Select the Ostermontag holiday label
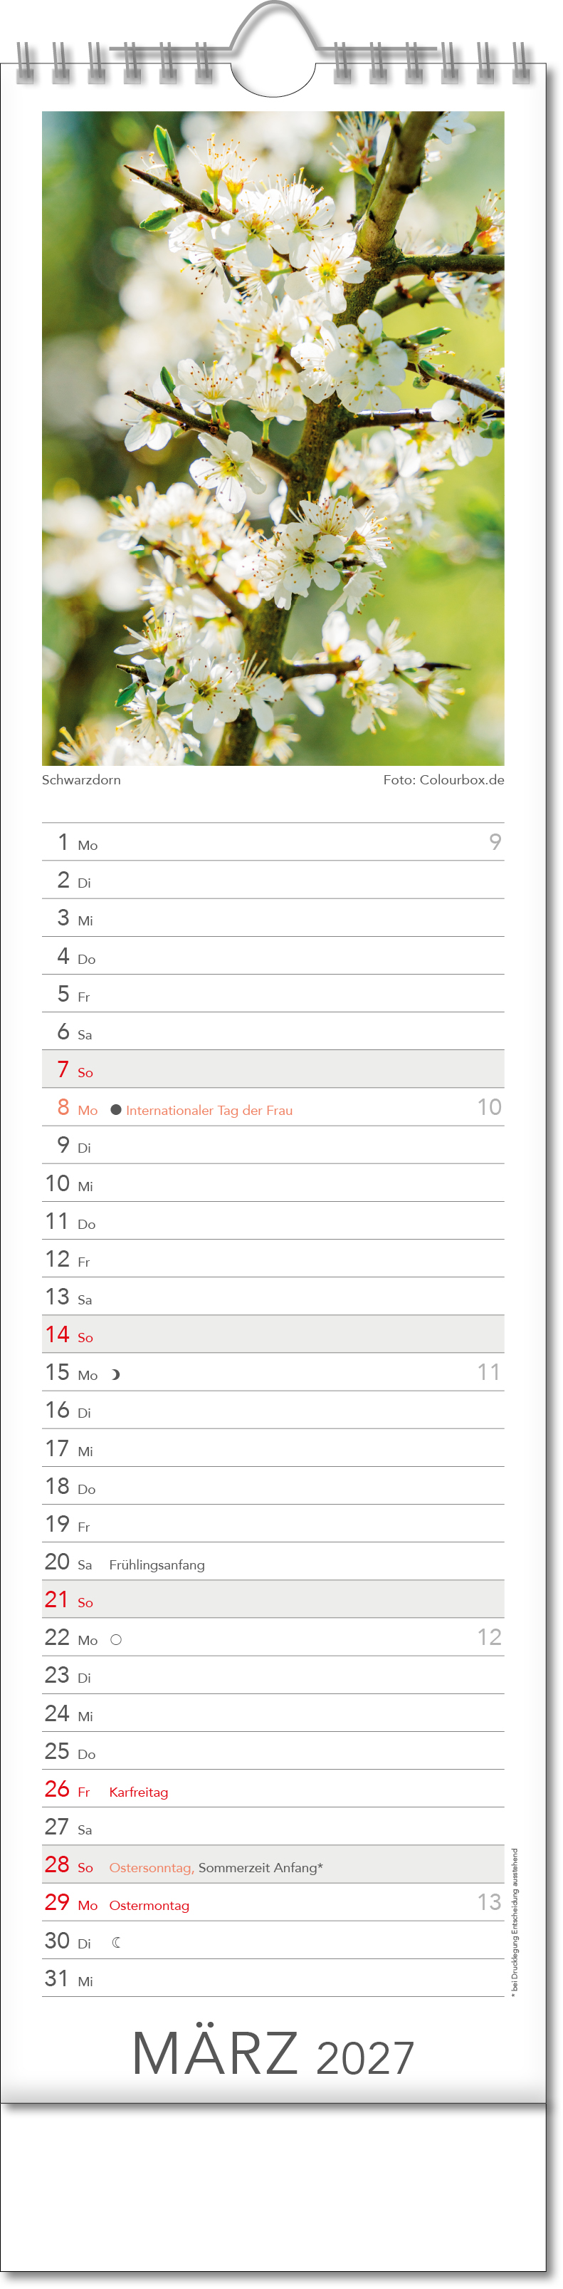The width and height of the screenshot is (563, 2289). point(149,1905)
